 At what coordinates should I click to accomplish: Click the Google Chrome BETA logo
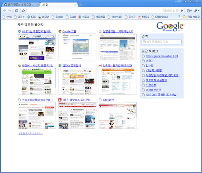(x=170, y=26)
